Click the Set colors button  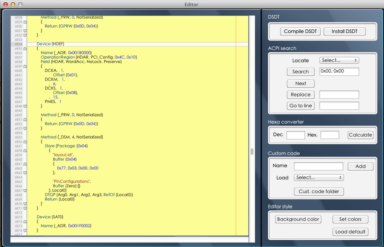[350, 219]
